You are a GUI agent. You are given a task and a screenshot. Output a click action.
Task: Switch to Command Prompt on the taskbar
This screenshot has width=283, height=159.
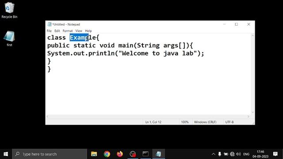145,154
